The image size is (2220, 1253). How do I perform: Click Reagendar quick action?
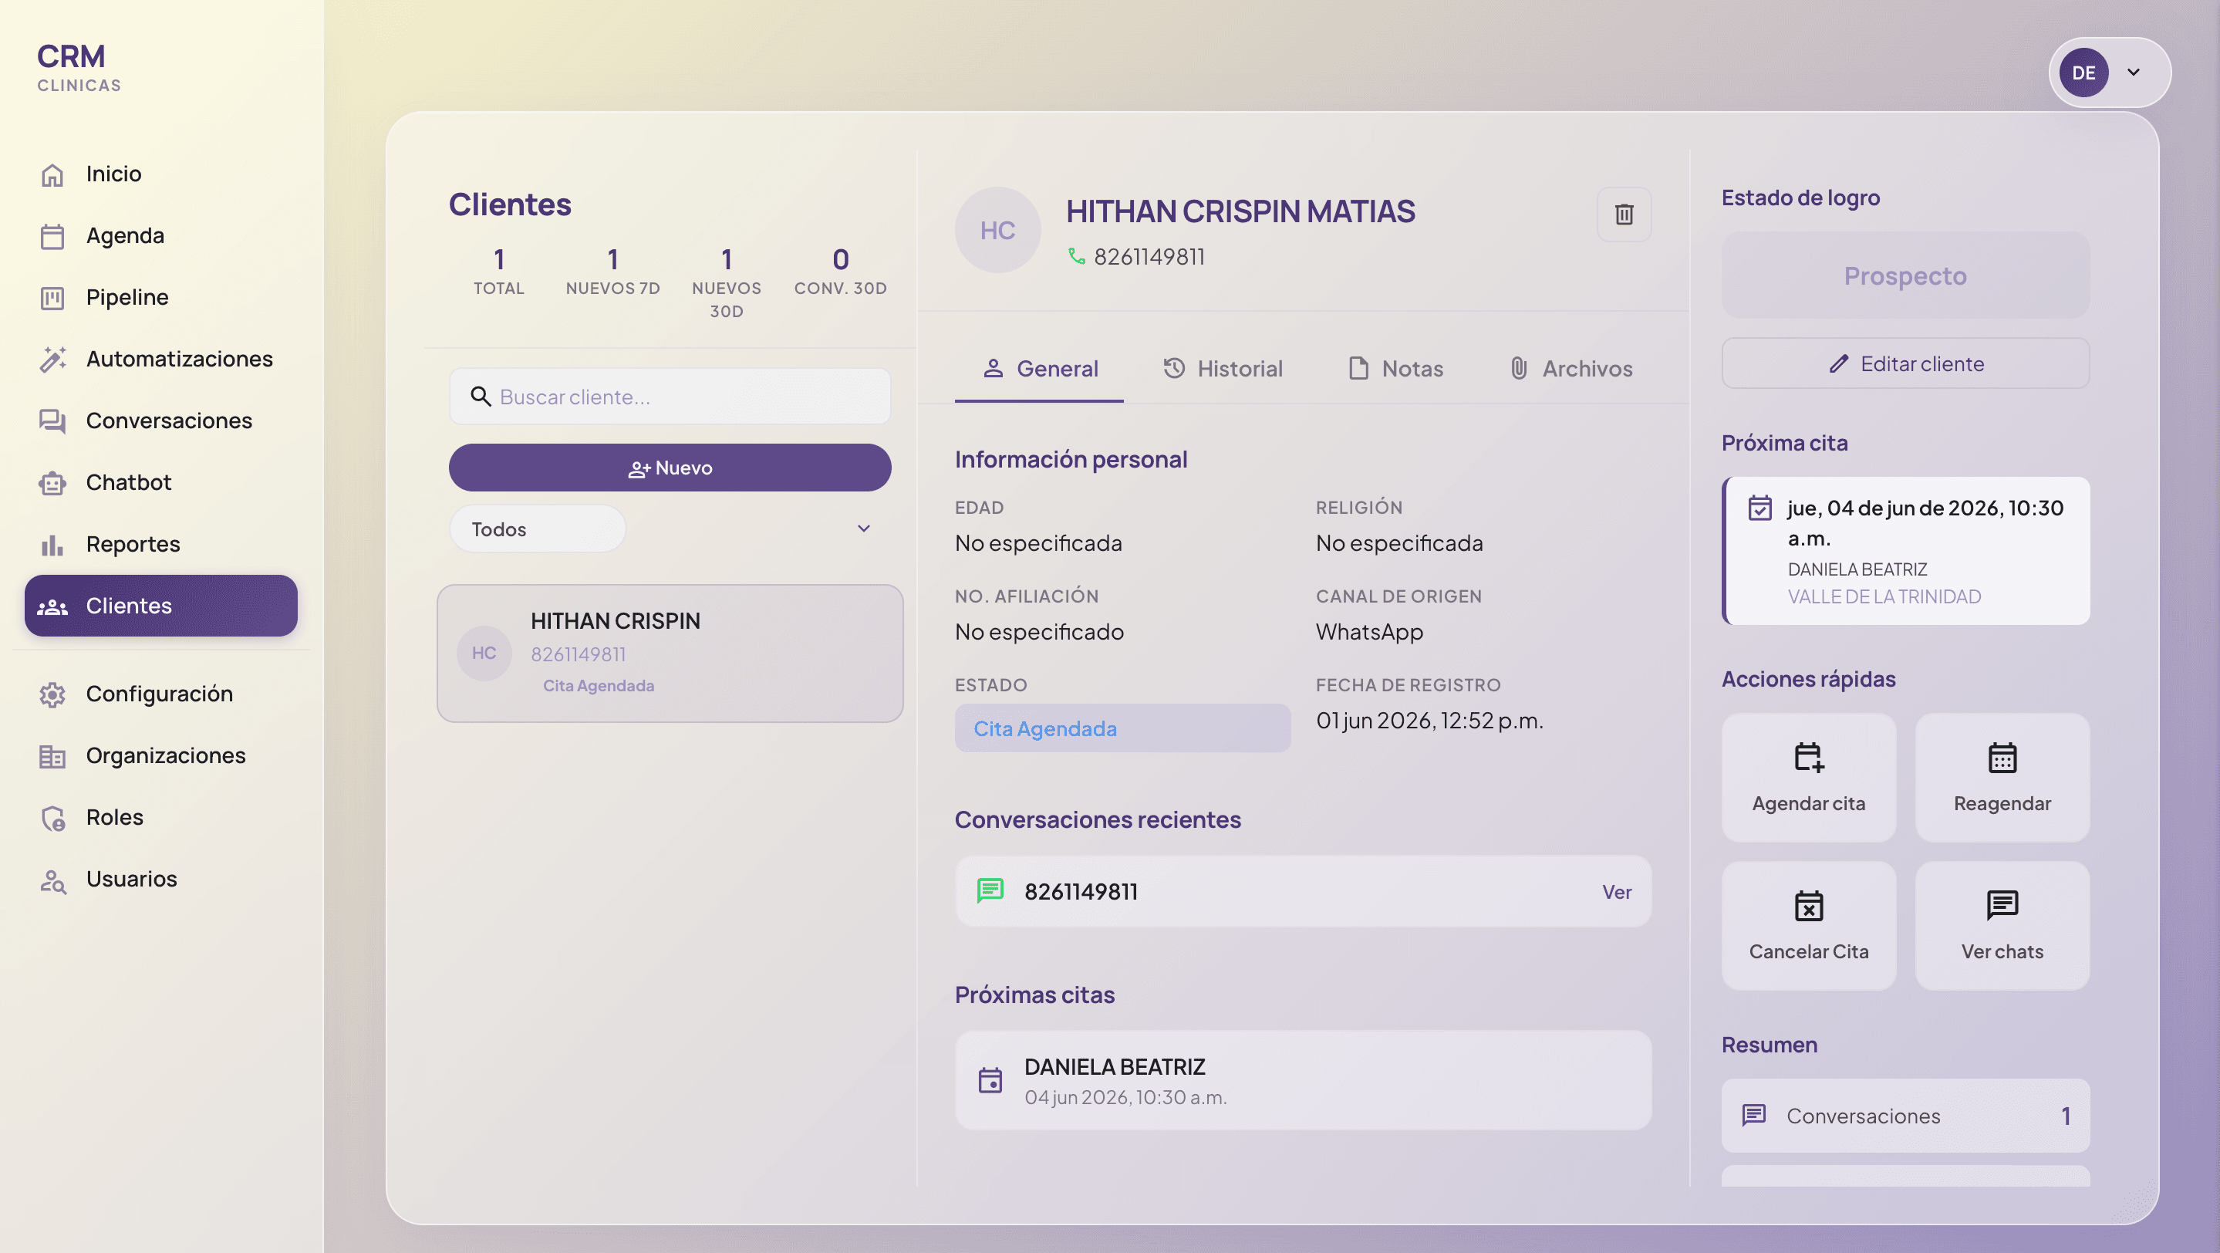click(x=2002, y=777)
